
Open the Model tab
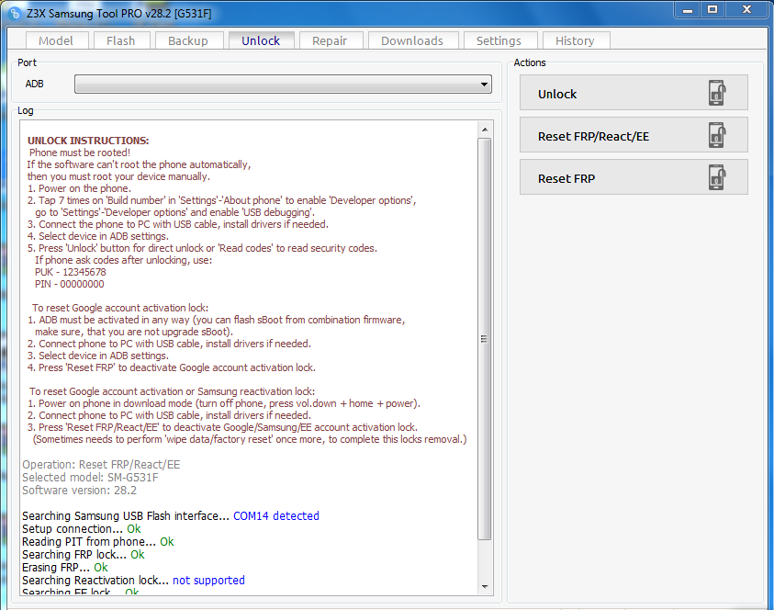coord(56,40)
